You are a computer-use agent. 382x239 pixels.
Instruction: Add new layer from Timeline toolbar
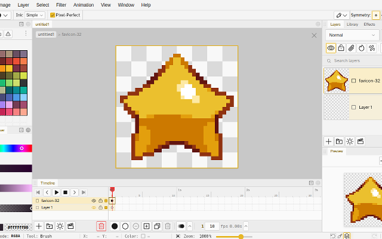[x=39, y=226]
